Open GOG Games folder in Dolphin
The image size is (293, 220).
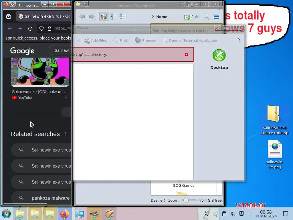click(x=183, y=185)
